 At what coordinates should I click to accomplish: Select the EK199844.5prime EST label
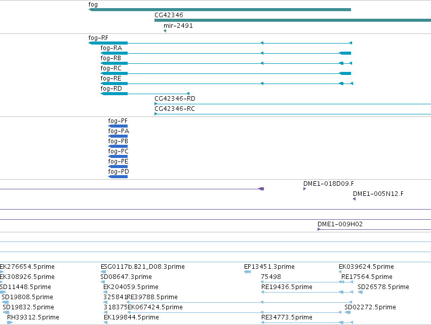point(131,317)
